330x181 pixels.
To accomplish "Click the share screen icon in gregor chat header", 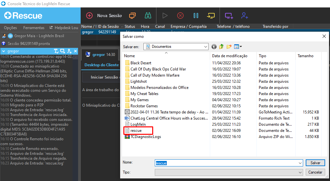I will [63, 51].
